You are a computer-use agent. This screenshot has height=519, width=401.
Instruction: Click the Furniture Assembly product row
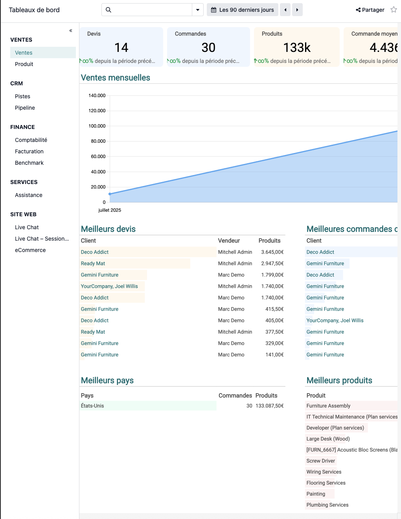[x=328, y=406]
